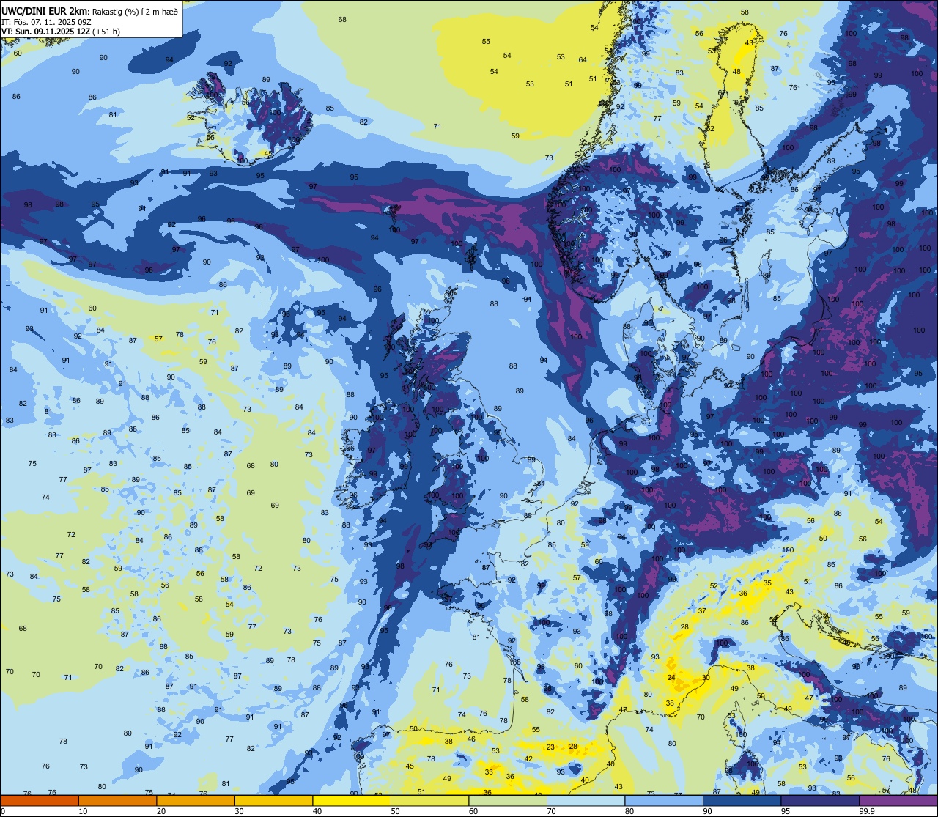Pick the orange 10–20 legend swatch
This screenshot has height=817, width=938.
tap(117, 800)
